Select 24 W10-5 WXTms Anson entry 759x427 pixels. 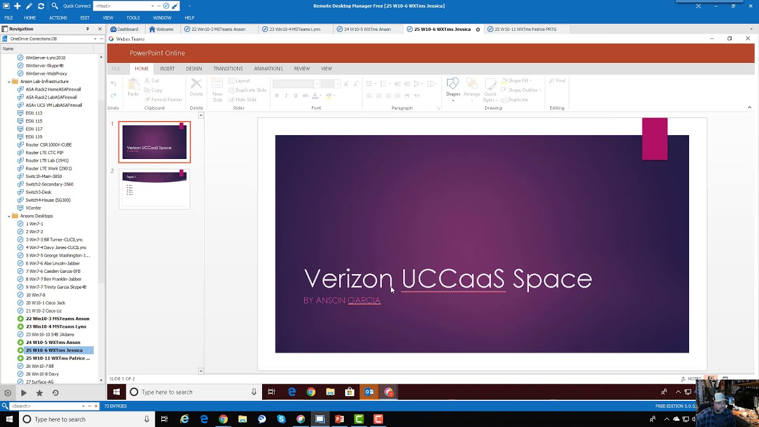pos(53,342)
